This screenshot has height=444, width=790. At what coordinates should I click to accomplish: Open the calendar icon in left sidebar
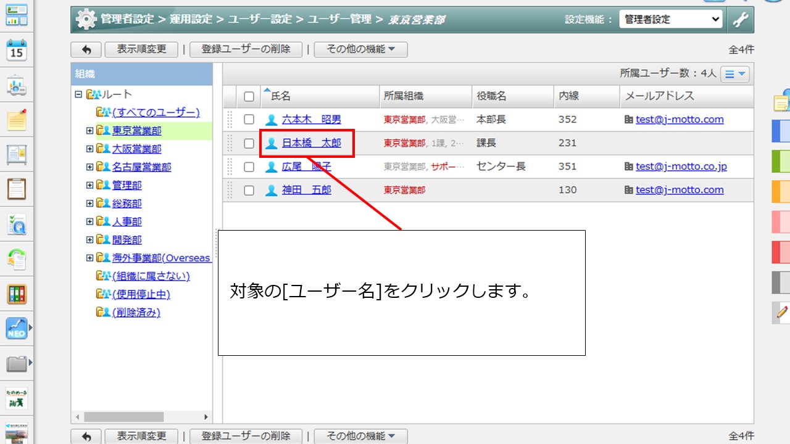click(17, 51)
